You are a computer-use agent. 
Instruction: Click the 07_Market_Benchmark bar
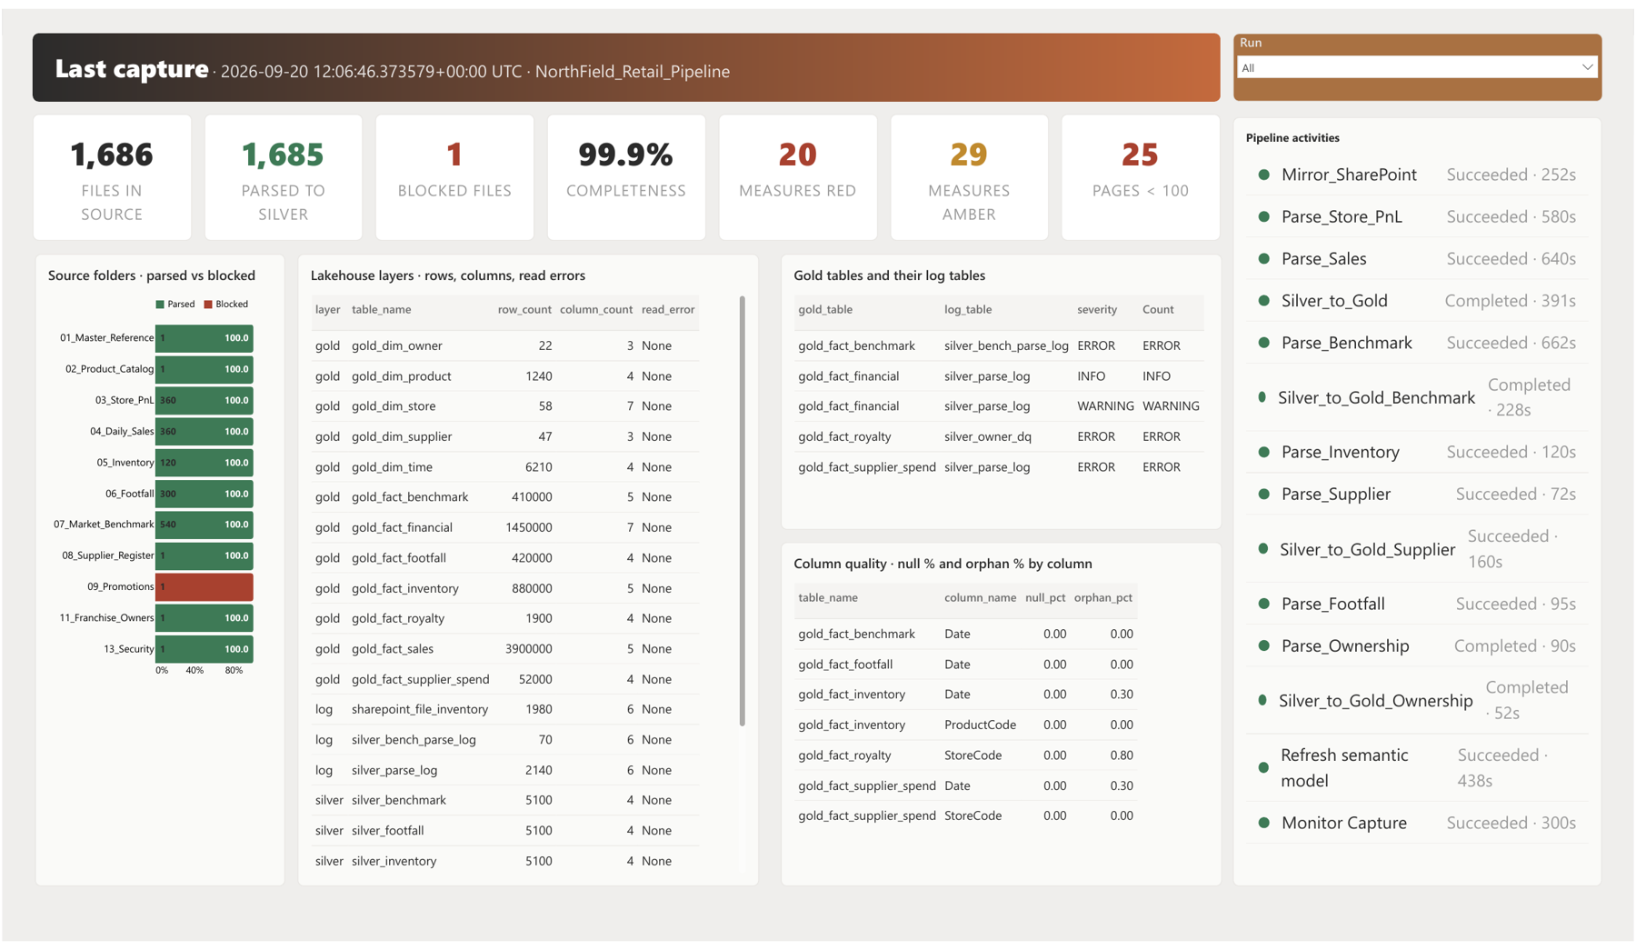[204, 525]
